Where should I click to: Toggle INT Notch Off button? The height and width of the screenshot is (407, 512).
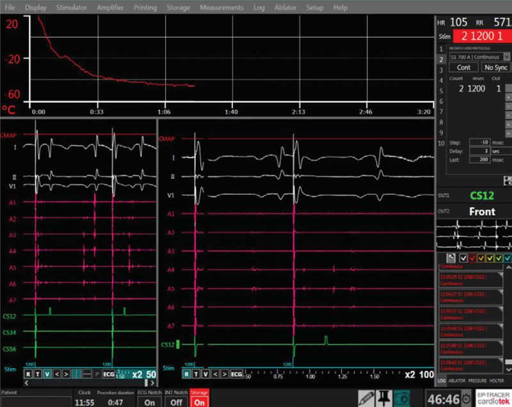[177, 402]
